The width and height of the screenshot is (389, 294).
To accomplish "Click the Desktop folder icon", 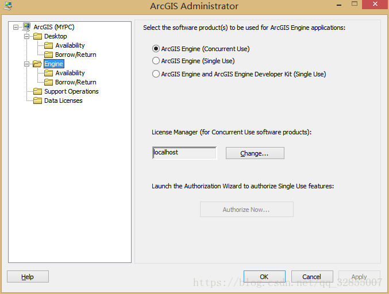I will click(x=37, y=36).
